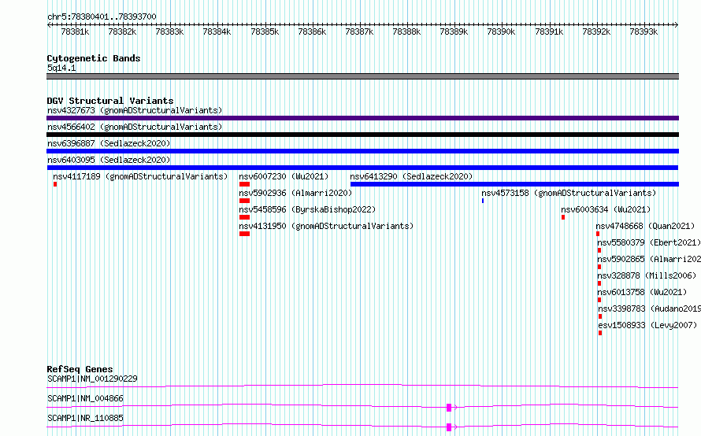Image resolution: width=701 pixels, height=436 pixels.
Task: Open nsv5580379 Ebert2021 variant label
Action: coord(649,242)
